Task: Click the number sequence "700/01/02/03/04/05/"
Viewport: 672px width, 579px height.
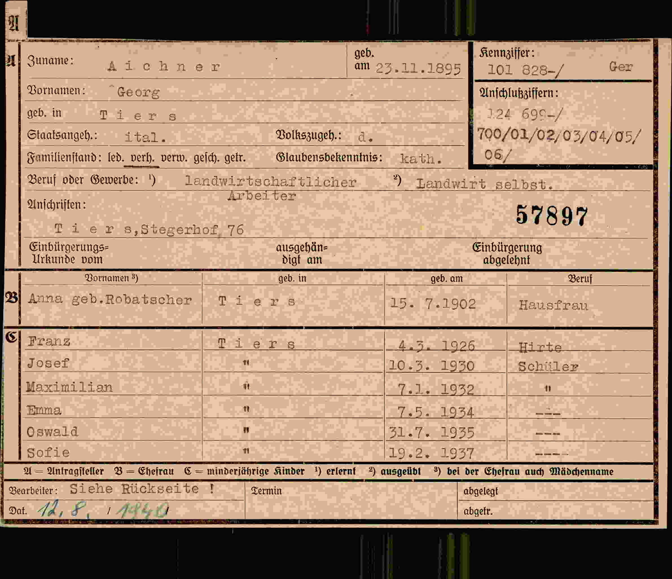Action: [x=559, y=135]
